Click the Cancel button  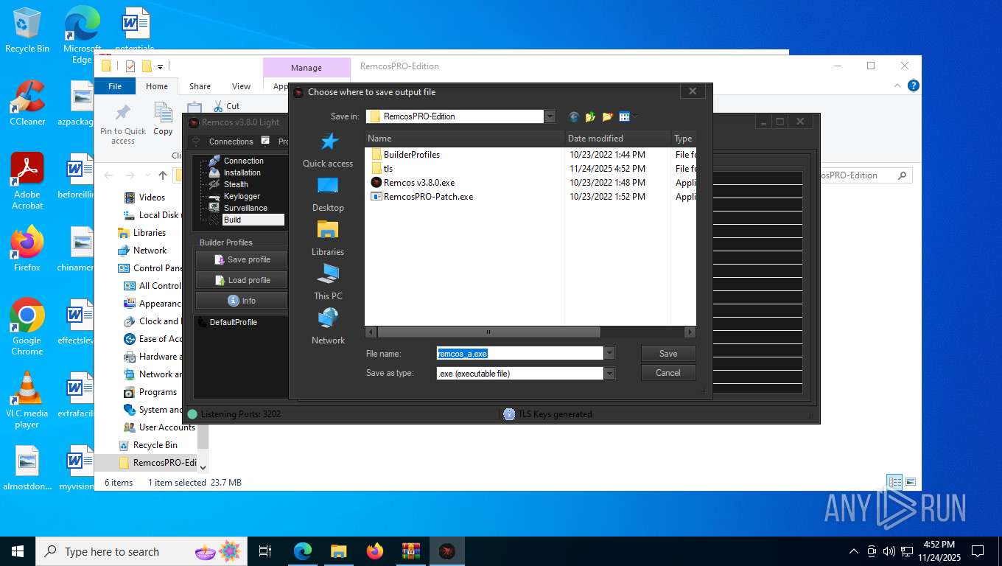(668, 373)
